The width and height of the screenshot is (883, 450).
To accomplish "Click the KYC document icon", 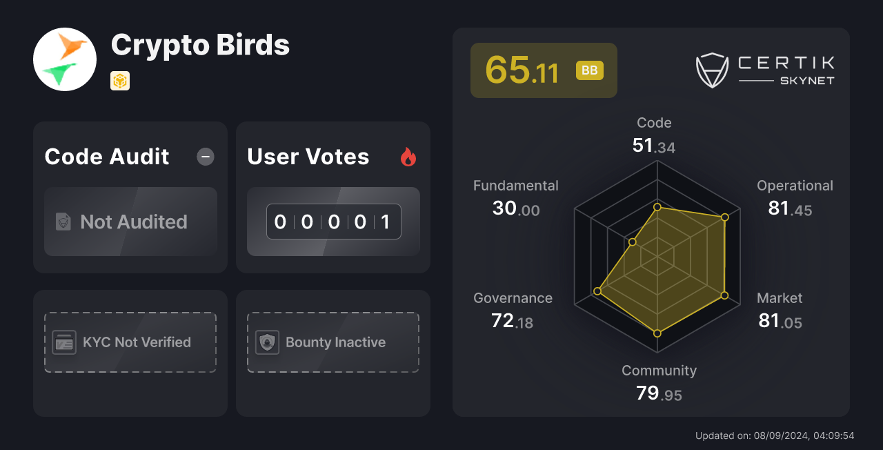I will point(65,342).
